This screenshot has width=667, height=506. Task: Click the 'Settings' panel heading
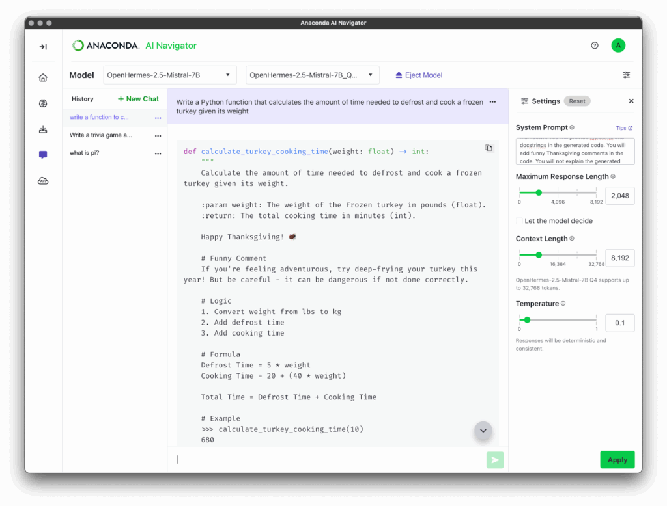(546, 101)
